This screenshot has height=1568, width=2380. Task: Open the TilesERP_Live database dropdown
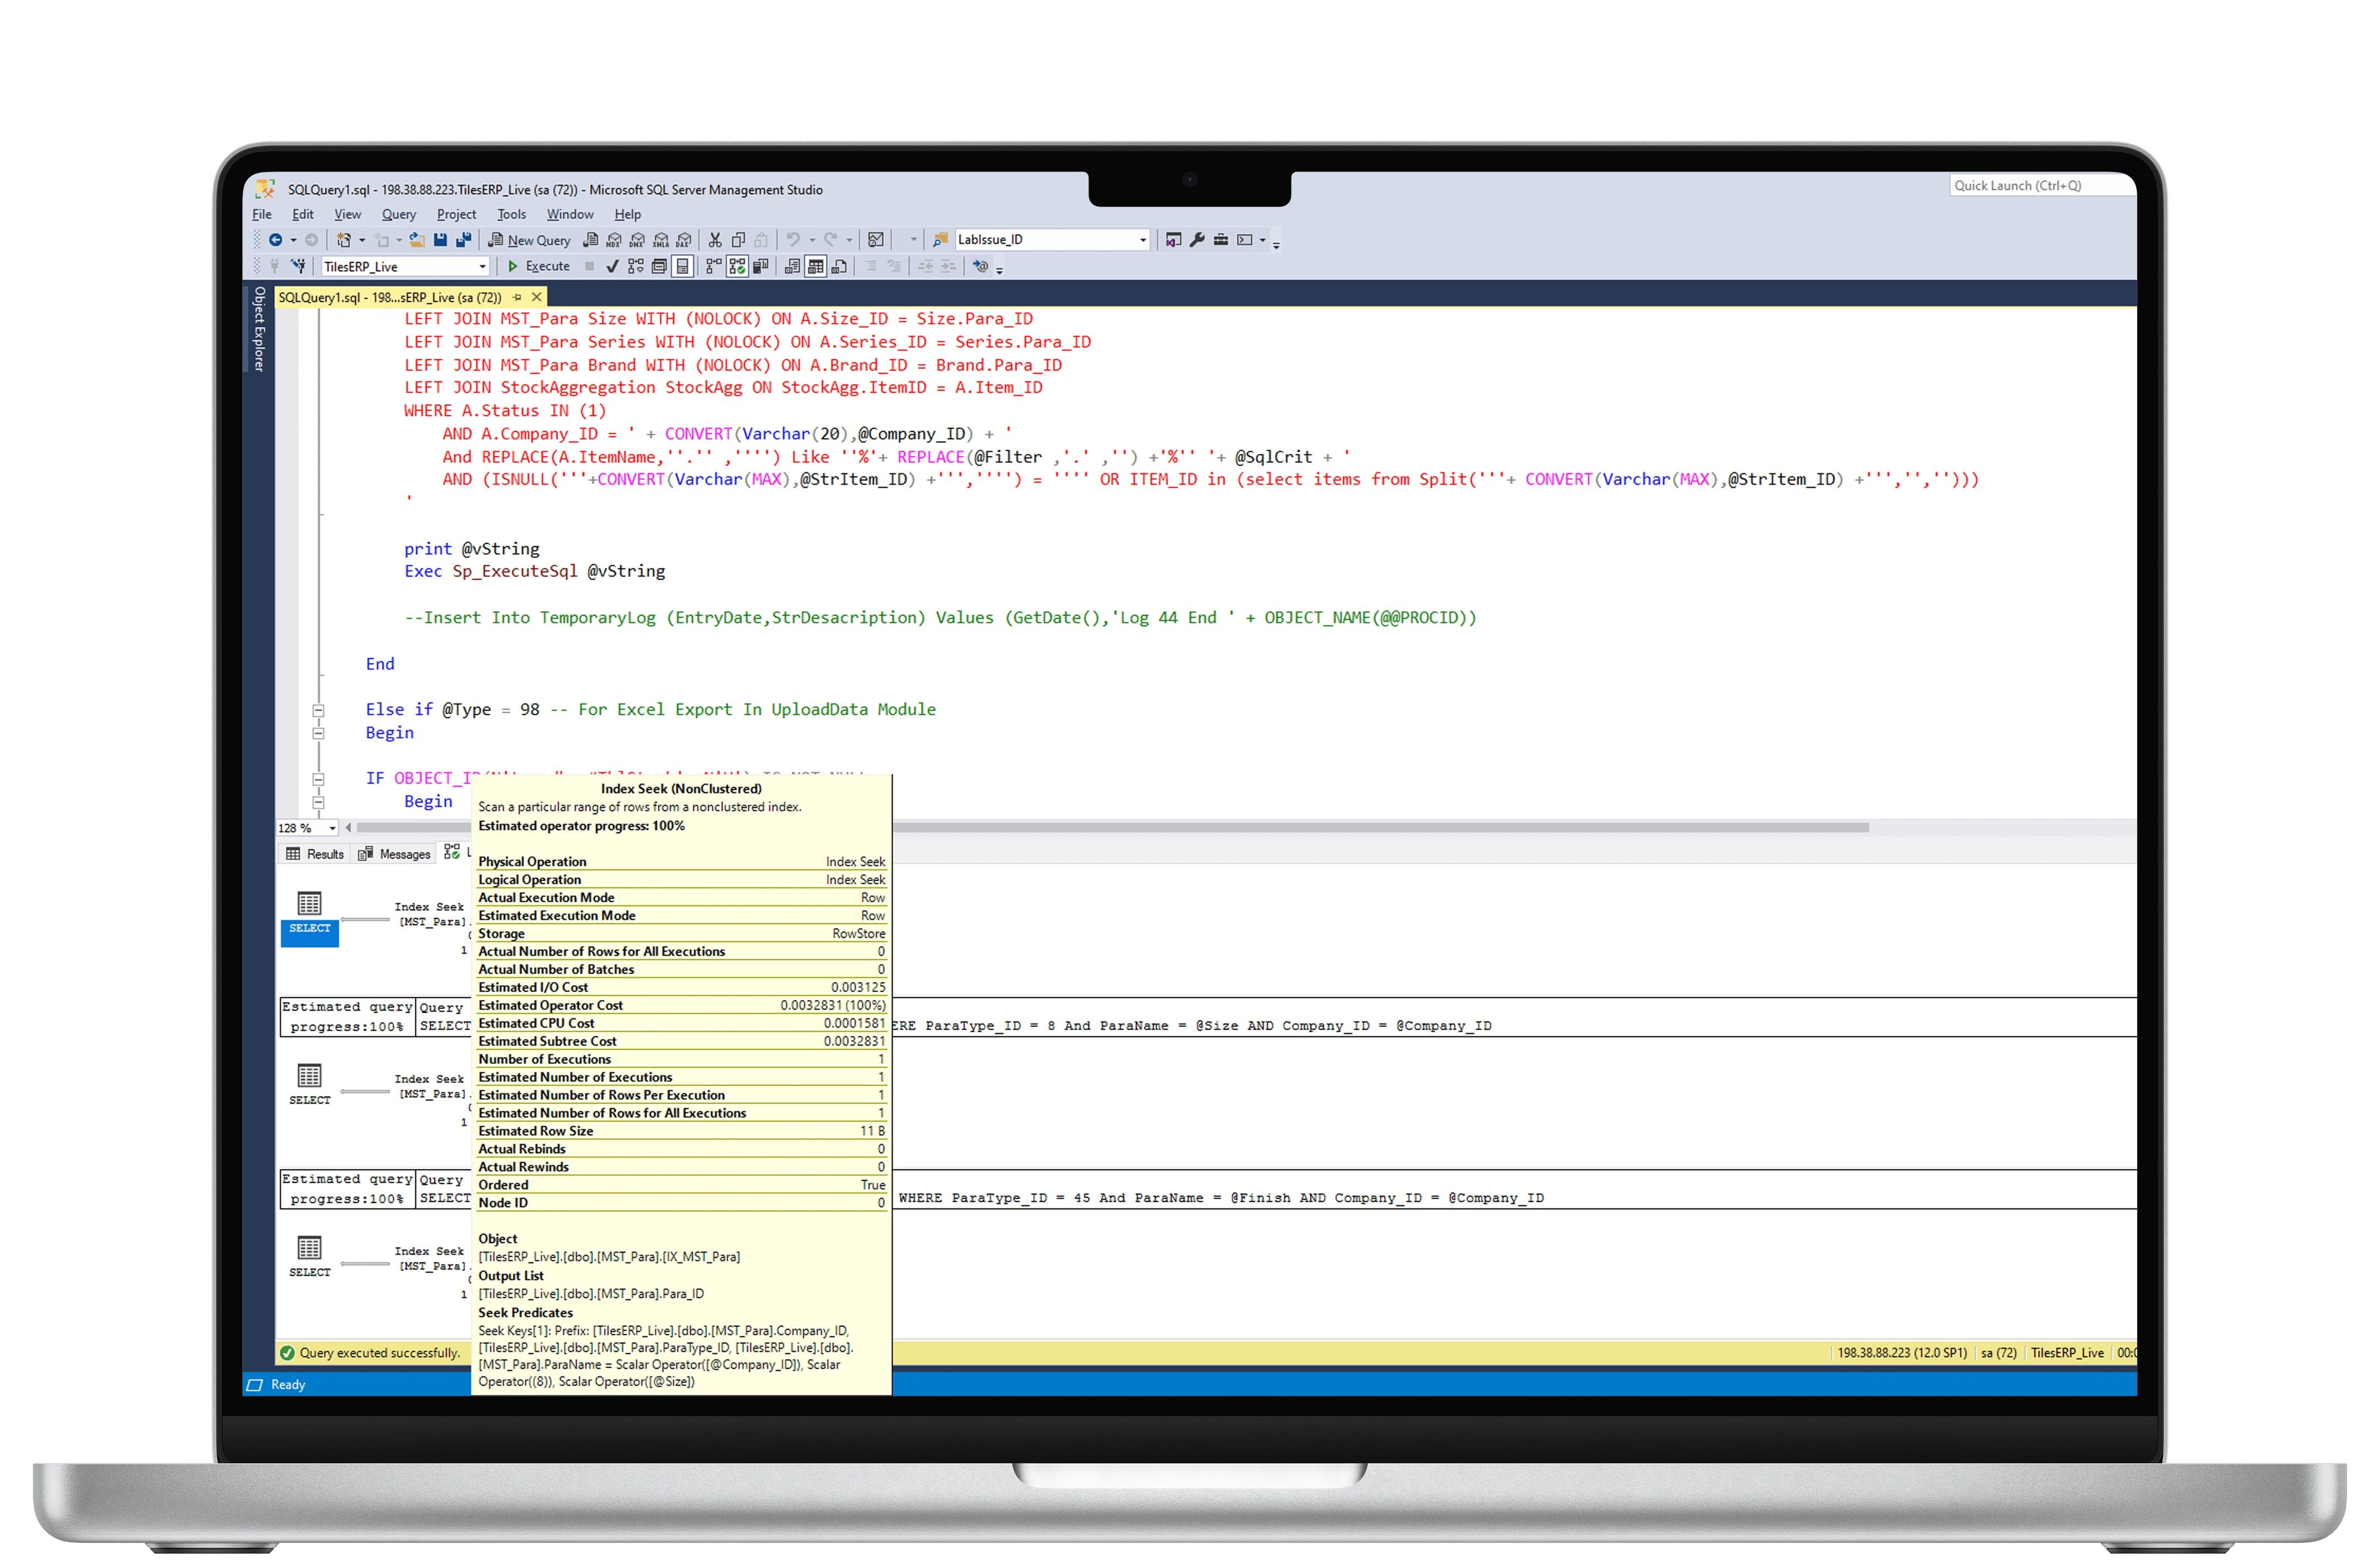click(482, 267)
